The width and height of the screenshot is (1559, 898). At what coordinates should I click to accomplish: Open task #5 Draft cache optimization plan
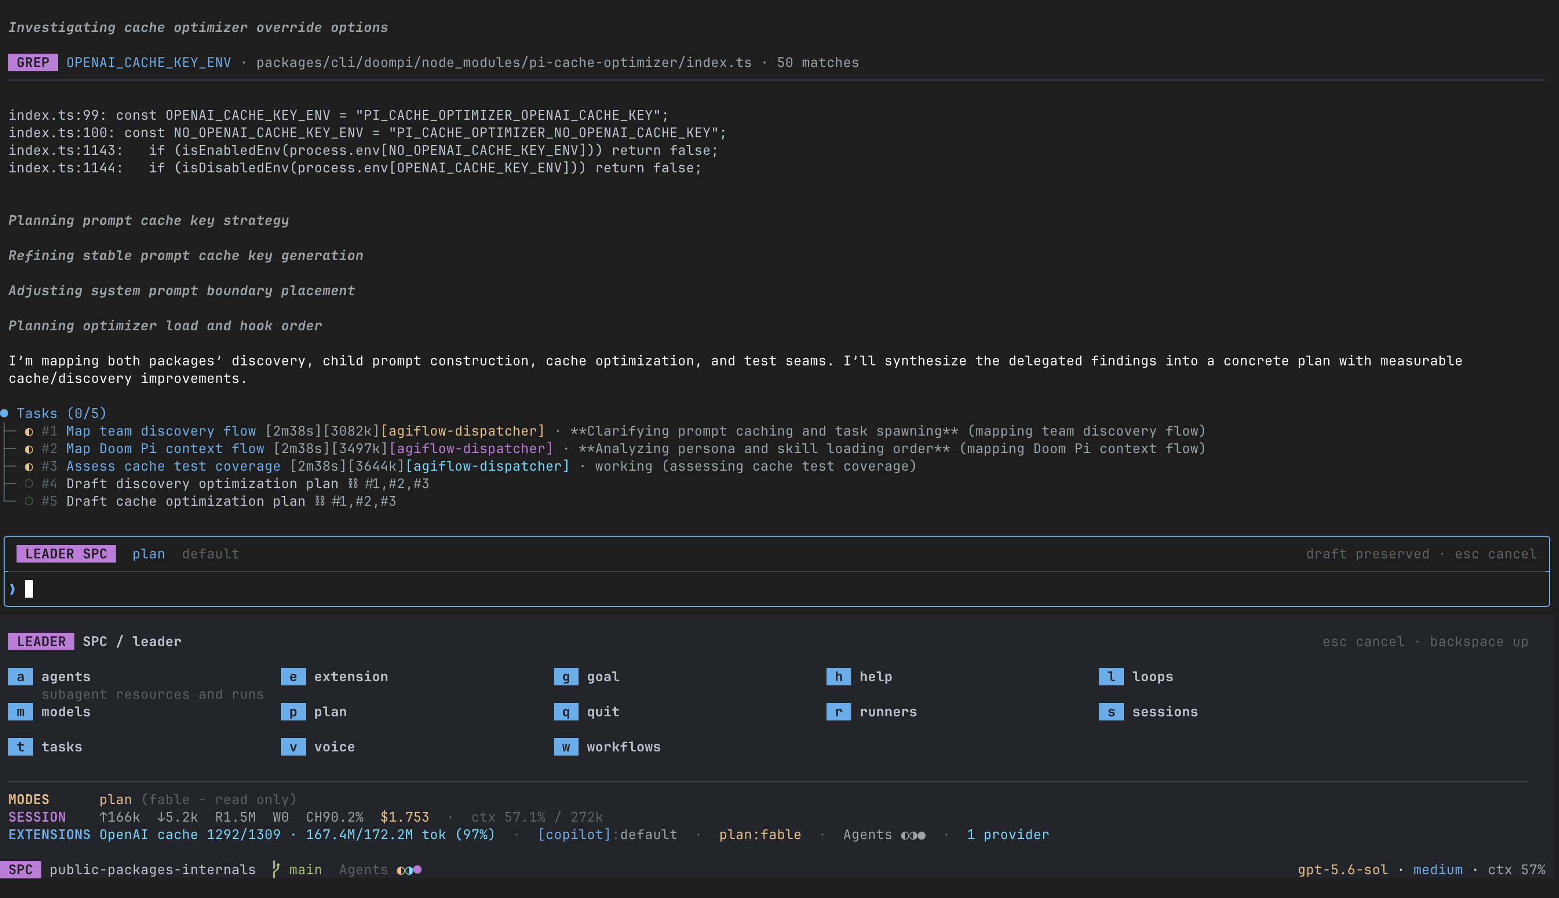186,502
